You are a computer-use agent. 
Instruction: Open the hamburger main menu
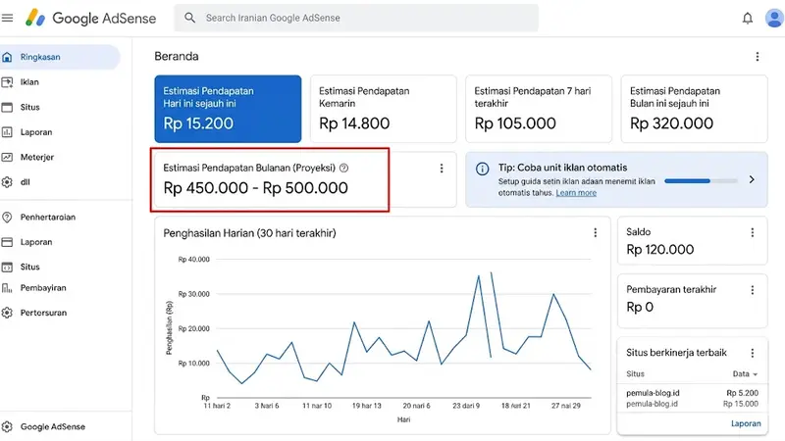7,18
